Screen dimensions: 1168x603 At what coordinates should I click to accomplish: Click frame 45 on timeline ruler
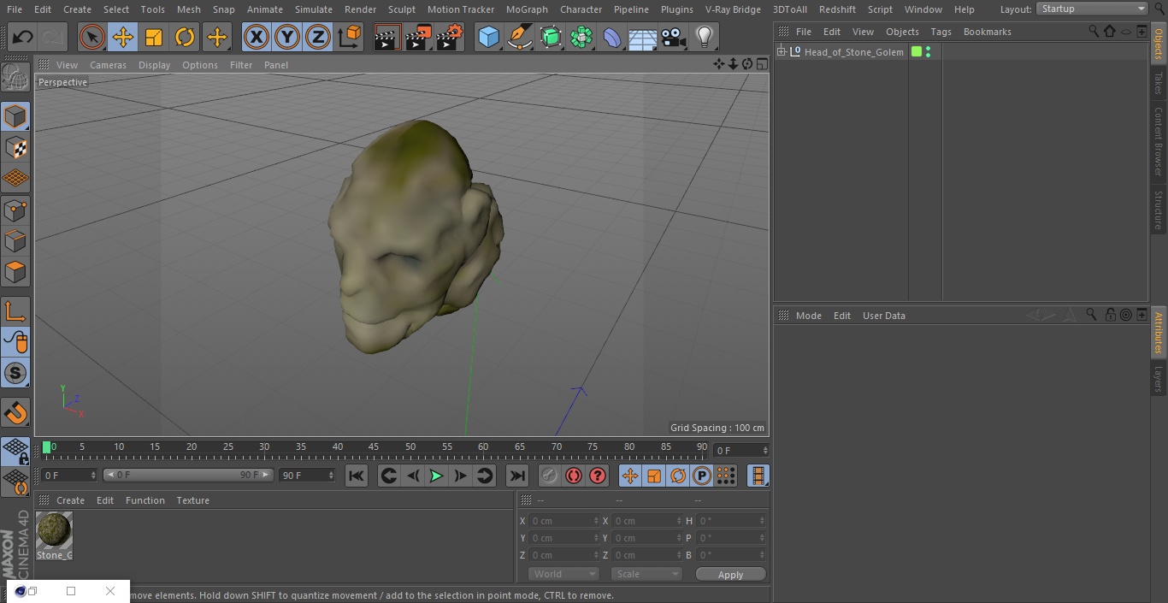[x=374, y=446]
